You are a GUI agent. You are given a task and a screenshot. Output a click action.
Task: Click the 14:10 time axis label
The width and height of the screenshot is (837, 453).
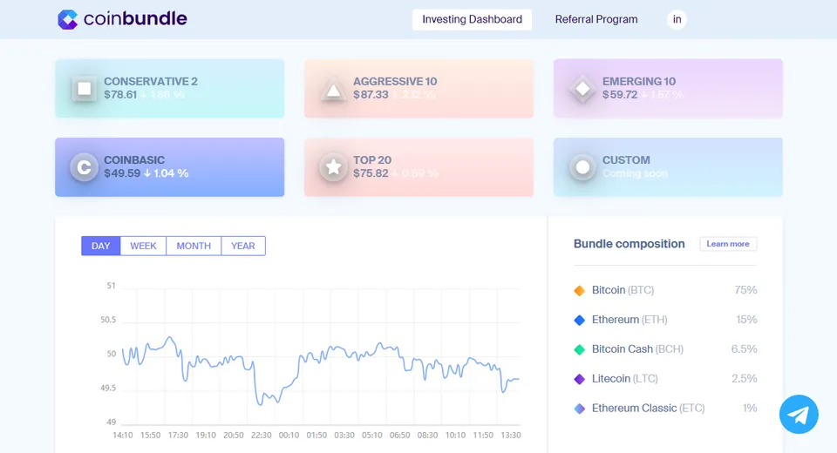tap(123, 436)
